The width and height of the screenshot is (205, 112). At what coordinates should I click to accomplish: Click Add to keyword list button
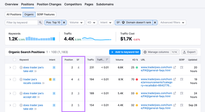(125, 52)
